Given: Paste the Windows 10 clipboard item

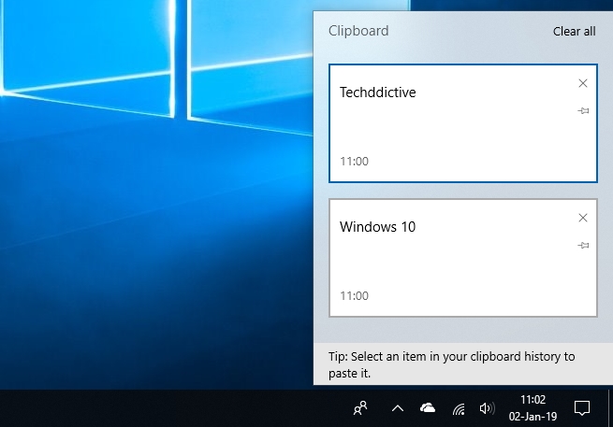Looking at the screenshot, I should coord(463,258).
